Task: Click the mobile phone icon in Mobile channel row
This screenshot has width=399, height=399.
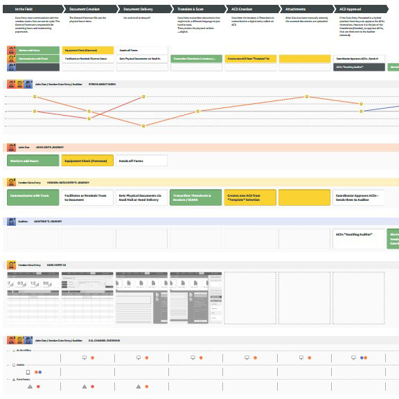Action: coord(28,372)
